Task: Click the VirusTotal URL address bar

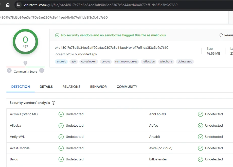Action: 100,5
